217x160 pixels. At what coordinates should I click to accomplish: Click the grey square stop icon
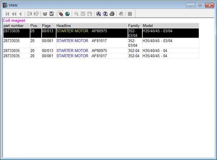tap(130, 14)
